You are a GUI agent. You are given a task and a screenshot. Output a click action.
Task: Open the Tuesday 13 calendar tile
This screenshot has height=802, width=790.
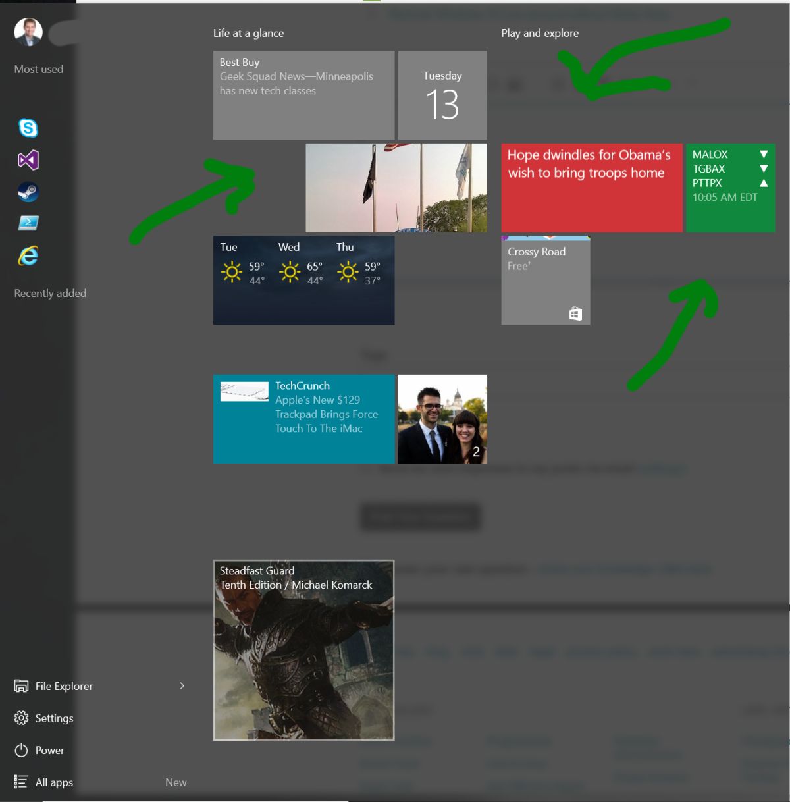point(442,95)
